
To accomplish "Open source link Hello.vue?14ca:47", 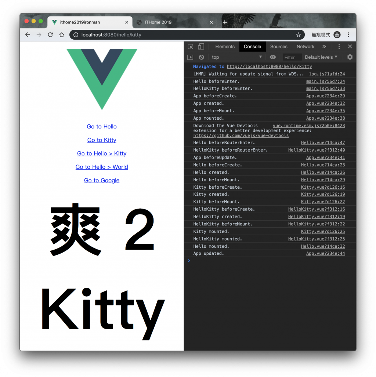I will coord(323,142).
